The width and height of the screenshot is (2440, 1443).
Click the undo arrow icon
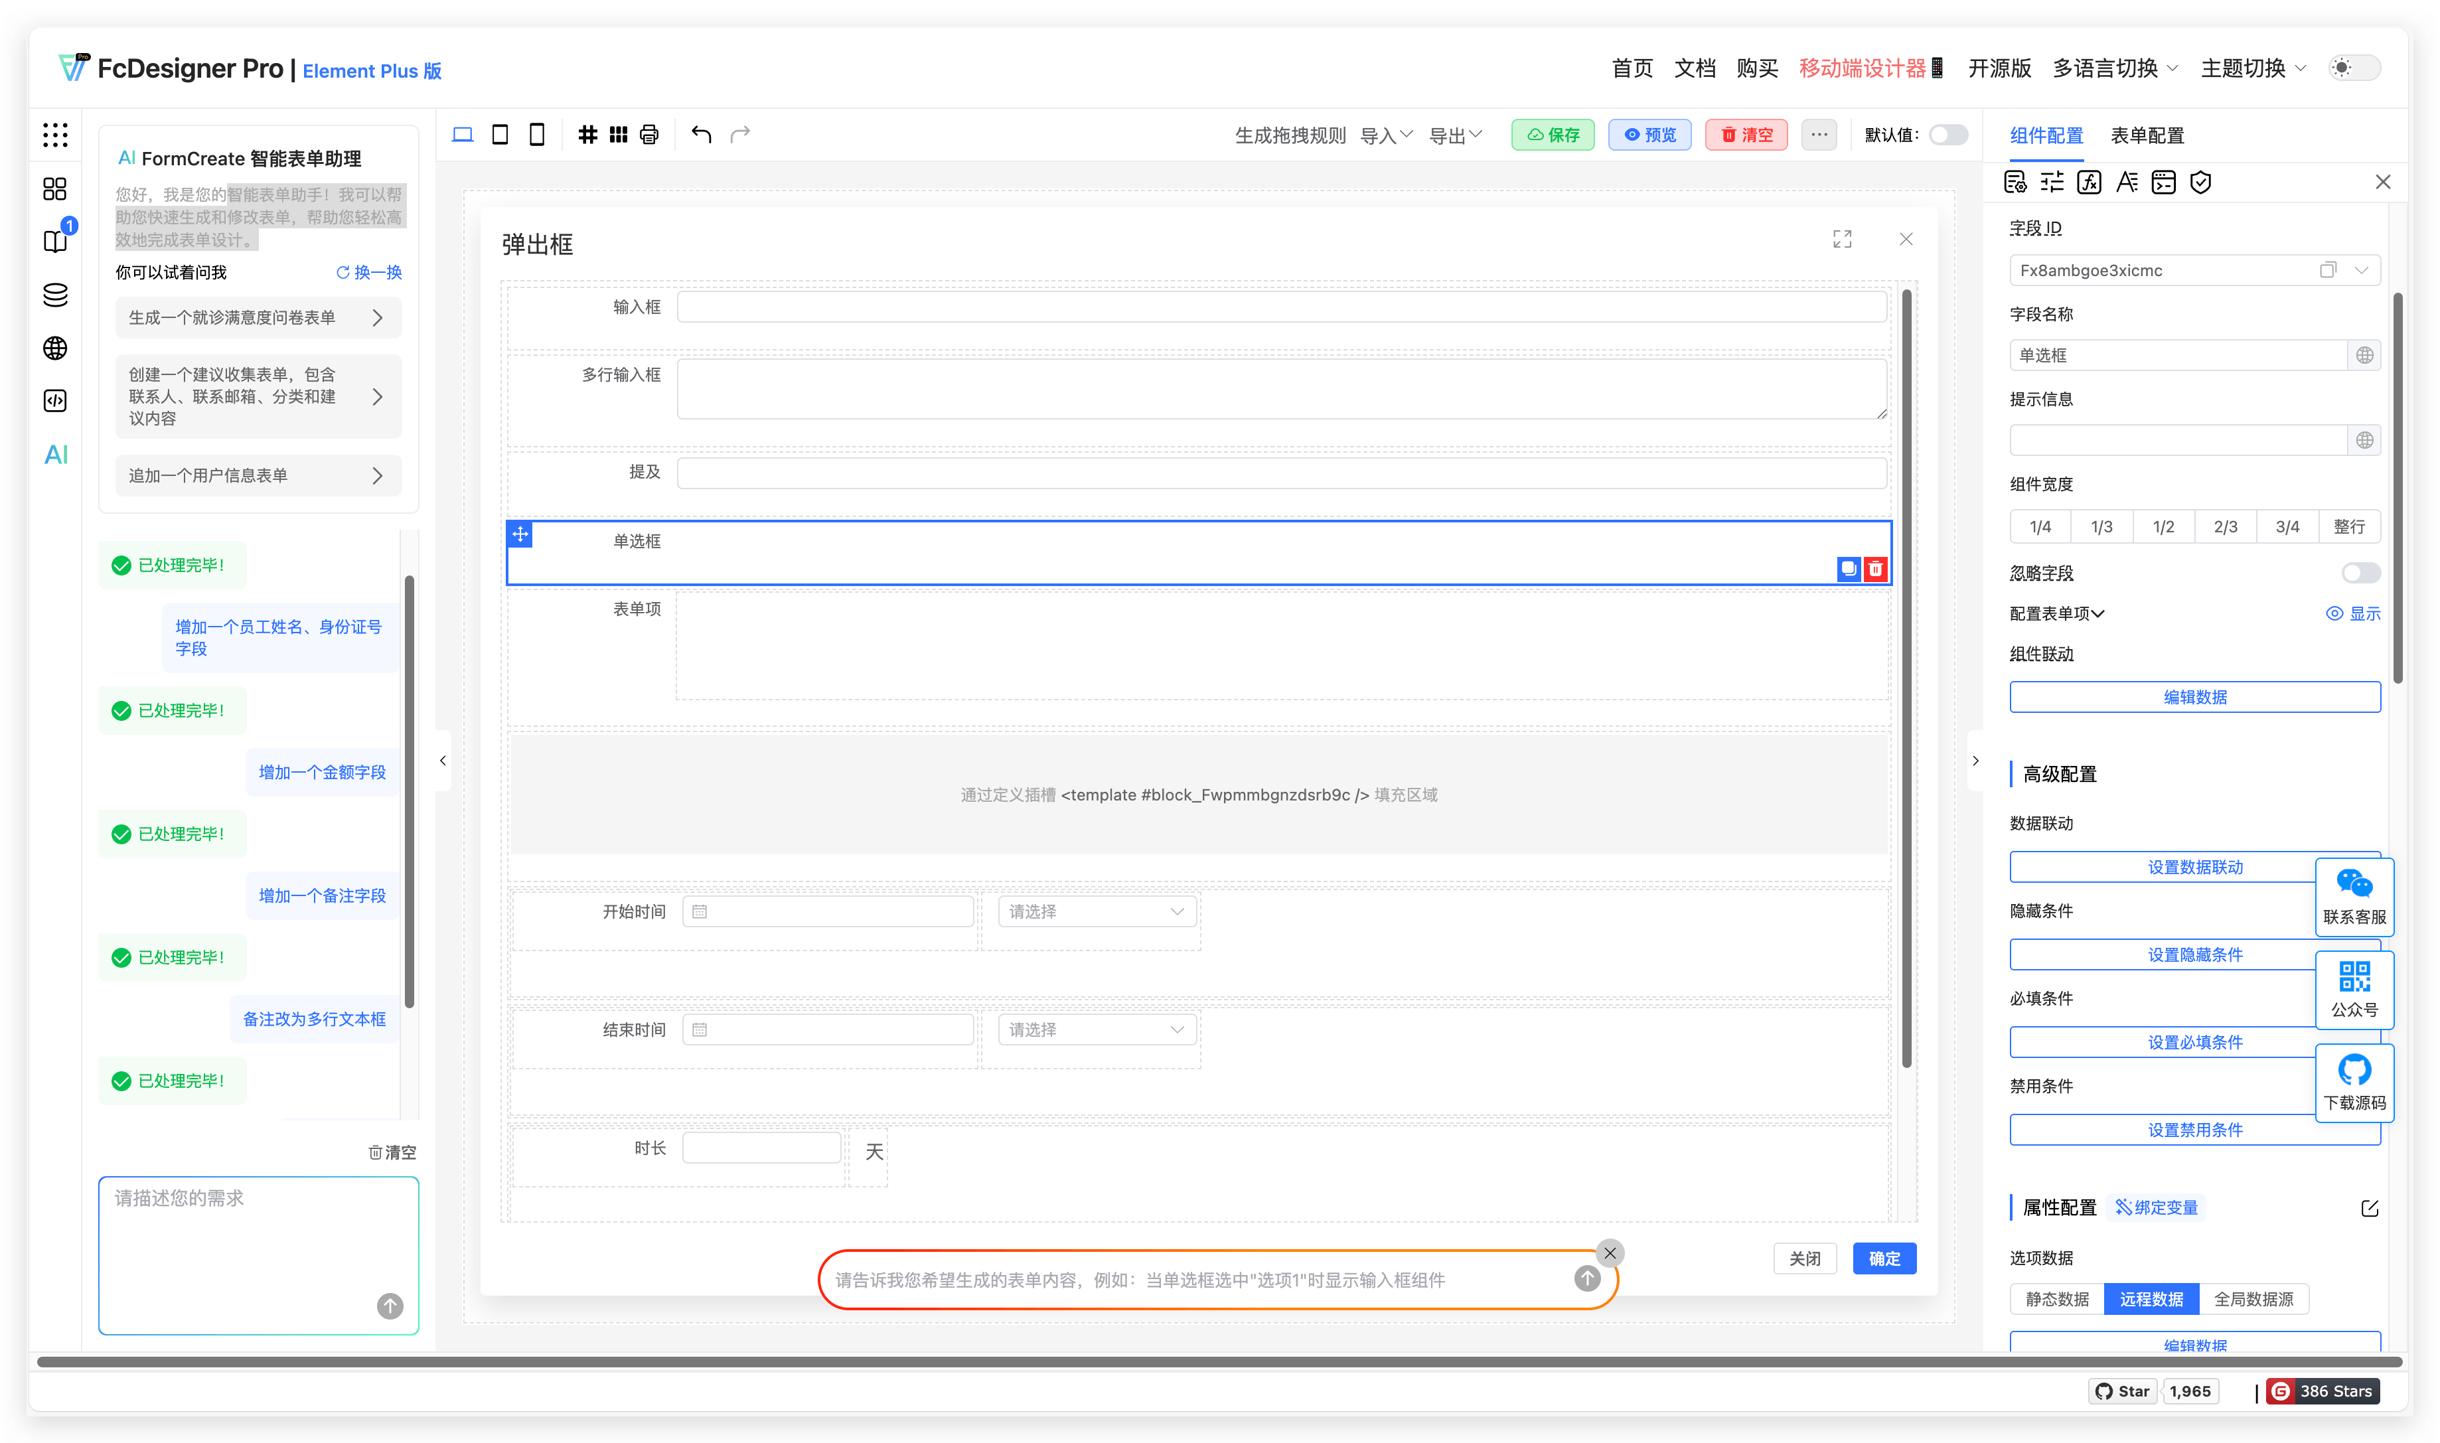coord(701,134)
